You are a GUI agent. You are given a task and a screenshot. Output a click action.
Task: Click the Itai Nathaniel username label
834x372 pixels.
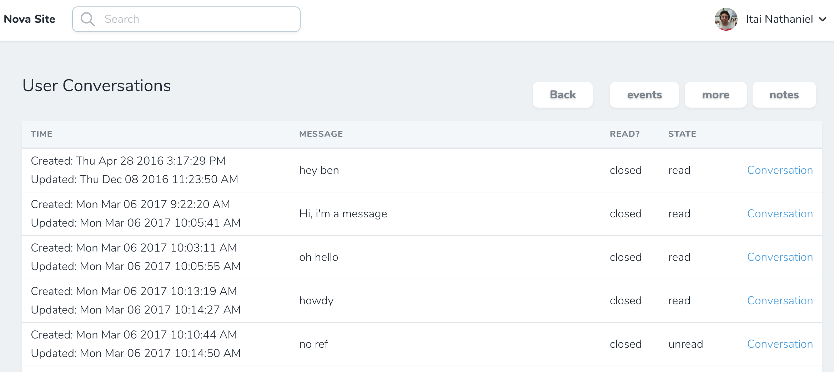coord(779,19)
